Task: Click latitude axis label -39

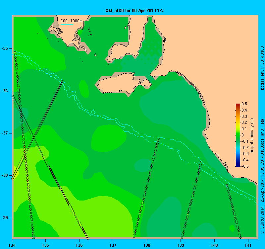Action: pos(5,218)
